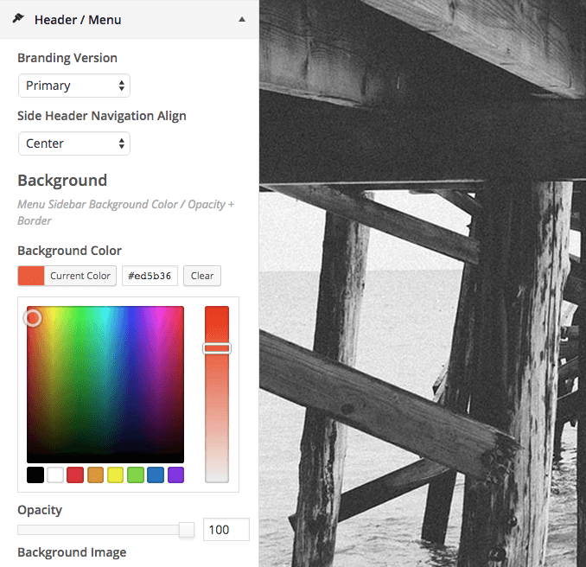The height and width of the screenshot is (567, 586).
Task: Click the pin icon beside Header / Menu
Action: (x=18, y=18)
